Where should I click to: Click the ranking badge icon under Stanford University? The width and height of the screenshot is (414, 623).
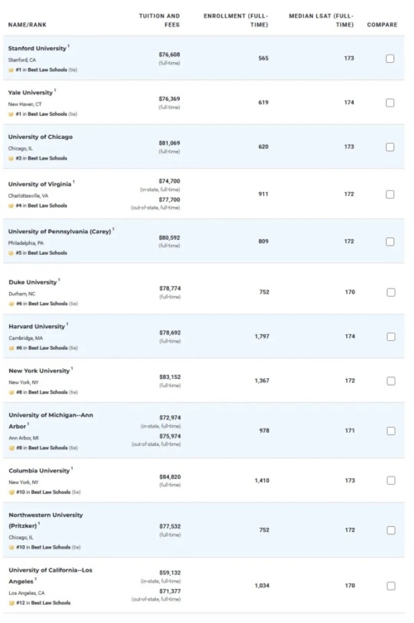pos(11,70)
